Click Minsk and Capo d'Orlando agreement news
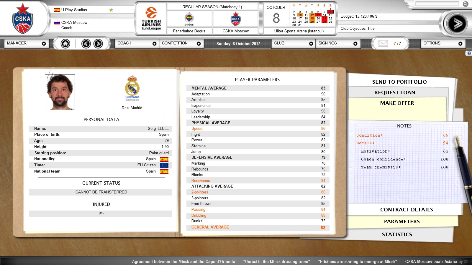 pyautogui.click(x=183, y=261)
